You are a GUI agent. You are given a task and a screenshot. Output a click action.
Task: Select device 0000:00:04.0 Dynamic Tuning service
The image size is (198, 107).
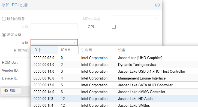(x=114, y=65)
